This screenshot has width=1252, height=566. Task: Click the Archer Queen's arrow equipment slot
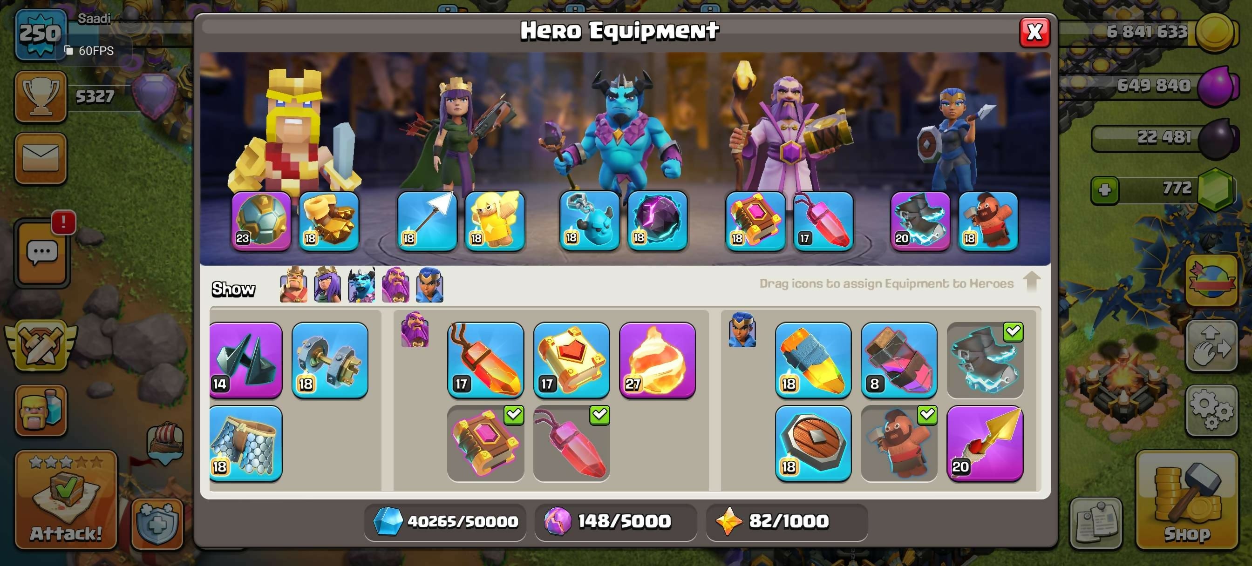[427, 221]
